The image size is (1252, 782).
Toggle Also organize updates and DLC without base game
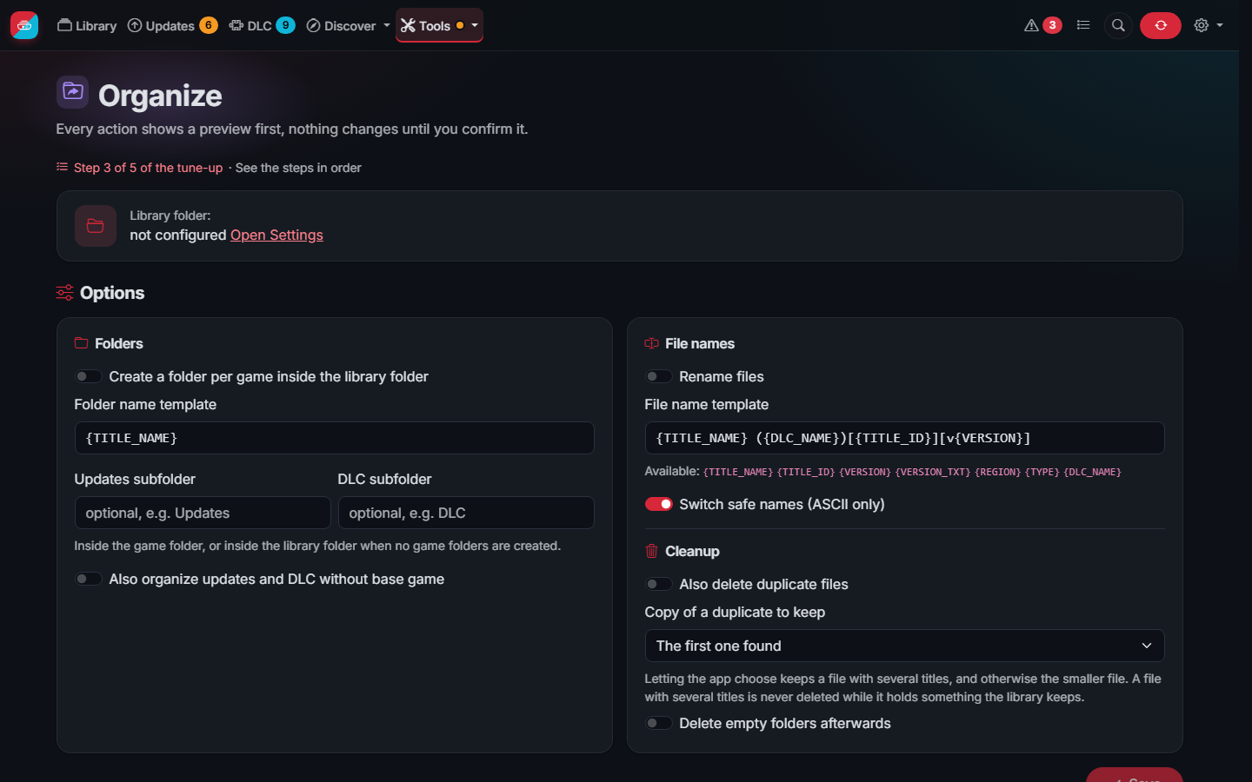pos(88,579)
